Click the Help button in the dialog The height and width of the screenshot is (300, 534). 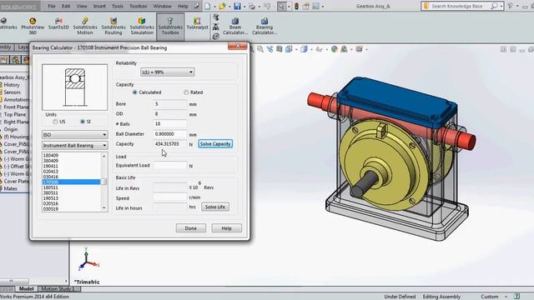(x=226, y=228)
